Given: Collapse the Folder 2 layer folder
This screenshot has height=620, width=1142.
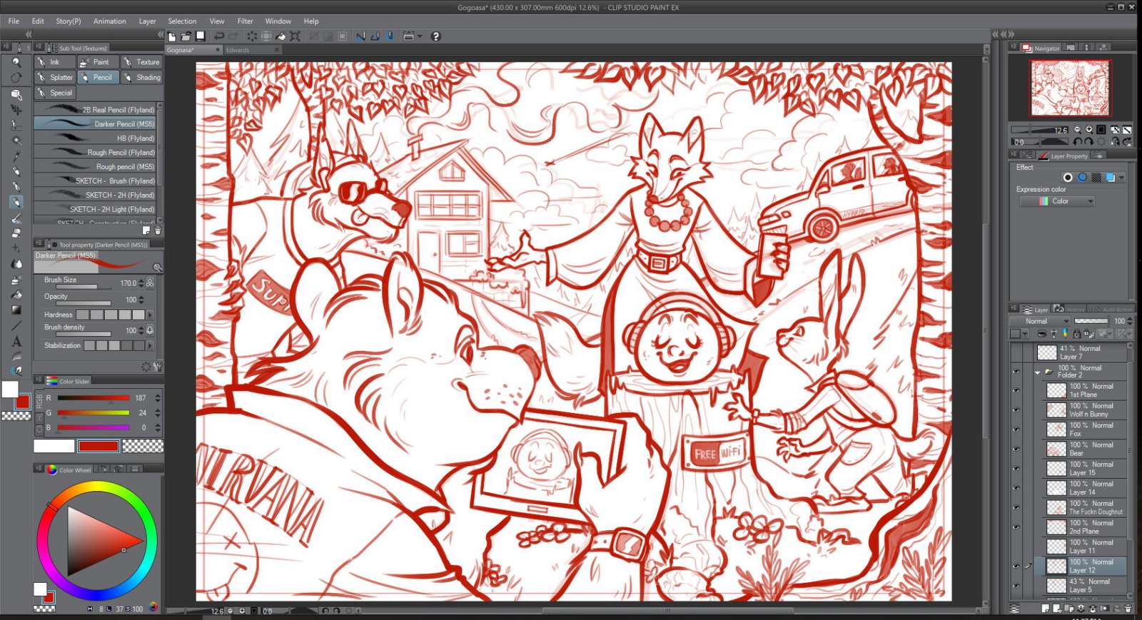Looking at the screenshot, I should [1037, 372].
